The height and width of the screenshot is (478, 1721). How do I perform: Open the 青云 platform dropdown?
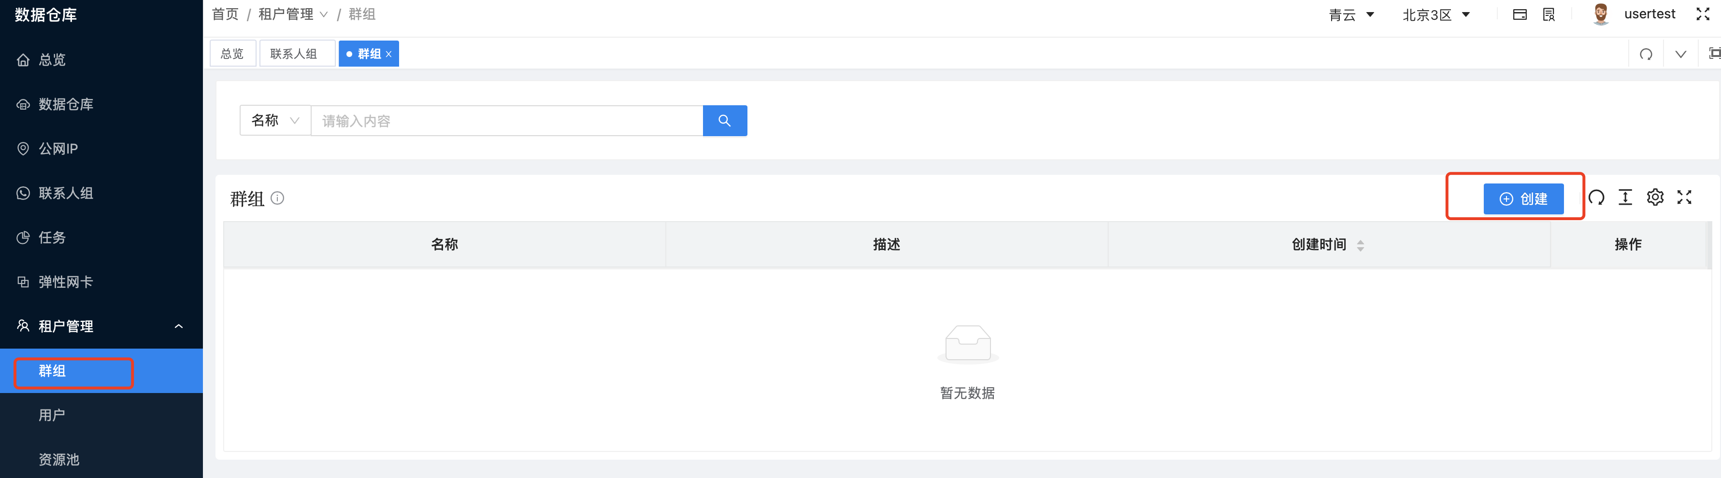point(1351,14)
